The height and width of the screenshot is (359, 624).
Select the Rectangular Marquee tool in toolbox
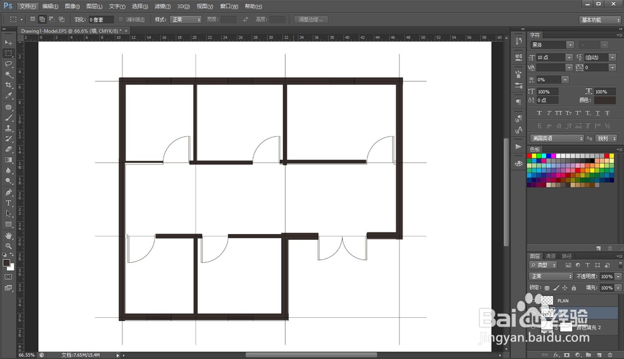tap(8, 53)
